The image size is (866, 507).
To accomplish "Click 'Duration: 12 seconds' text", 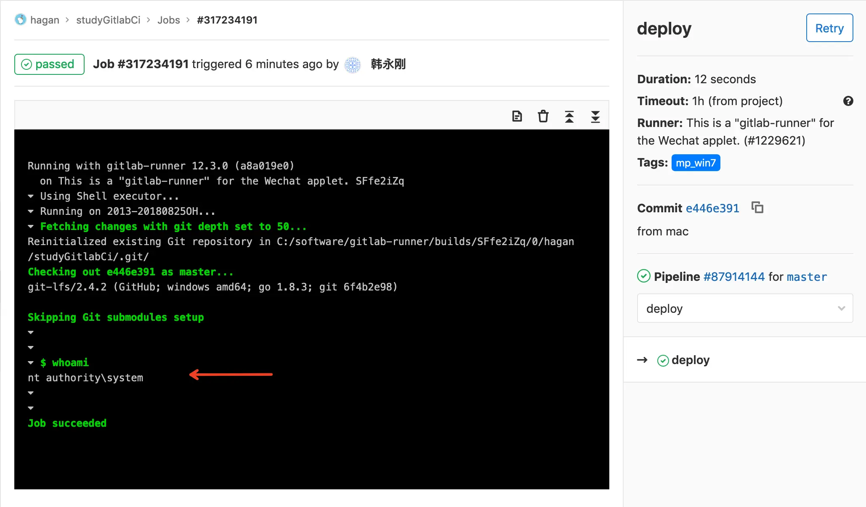I will click(x=696, y=79).
